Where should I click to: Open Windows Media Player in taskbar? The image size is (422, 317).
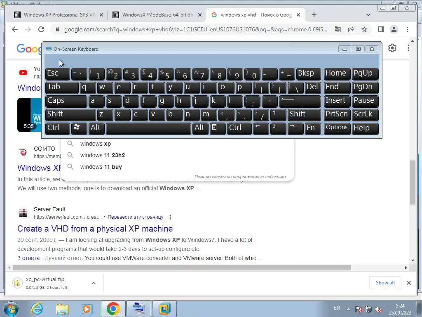[x=87, y=309]
